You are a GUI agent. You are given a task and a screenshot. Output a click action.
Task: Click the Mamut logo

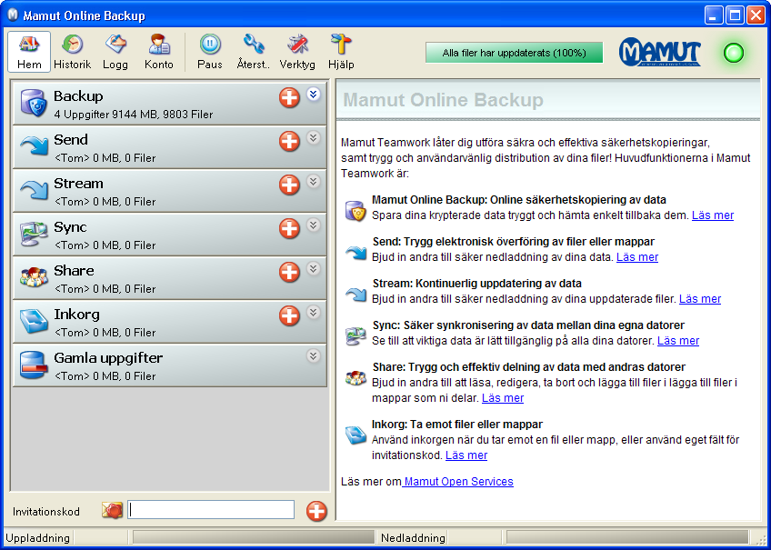coord(660,52)
